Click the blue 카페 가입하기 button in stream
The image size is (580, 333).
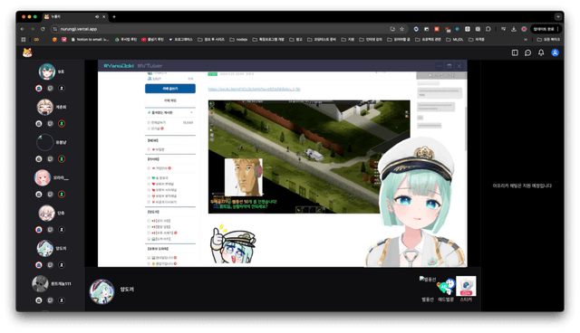pos(170,89)
